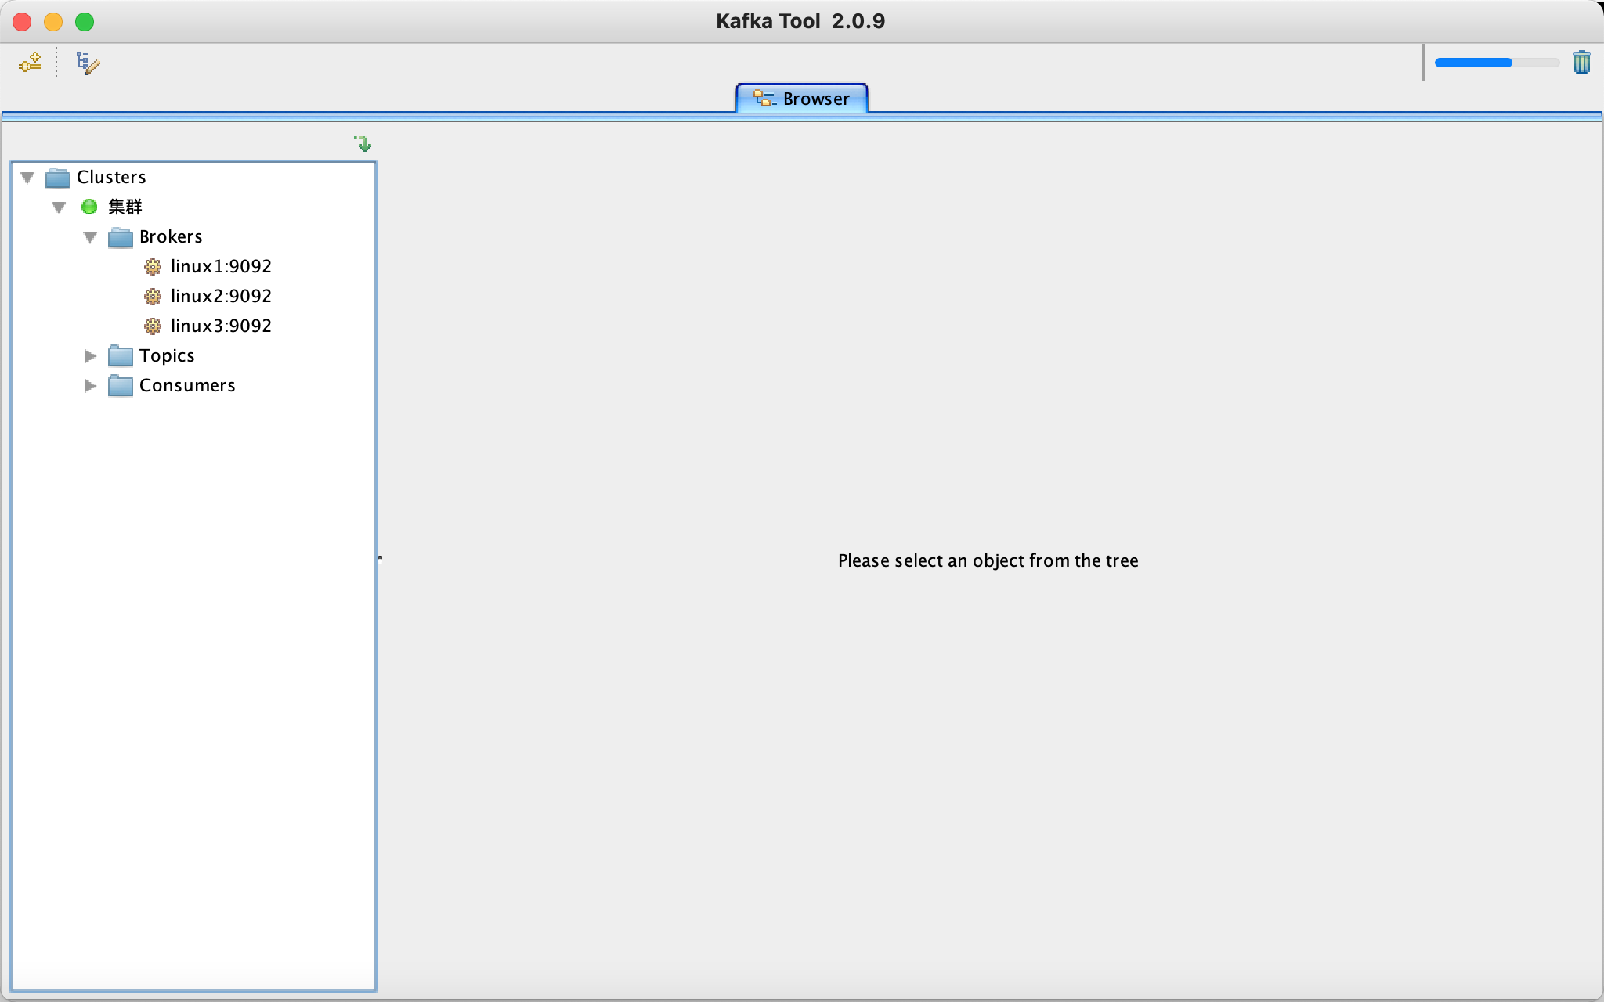Click the red close window button

coord(23,22)
